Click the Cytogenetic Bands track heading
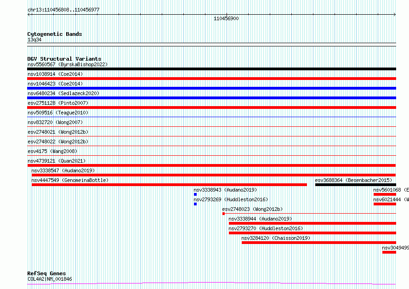The width and height of the screenshot is (409, 289). click(x=55, y=34)
